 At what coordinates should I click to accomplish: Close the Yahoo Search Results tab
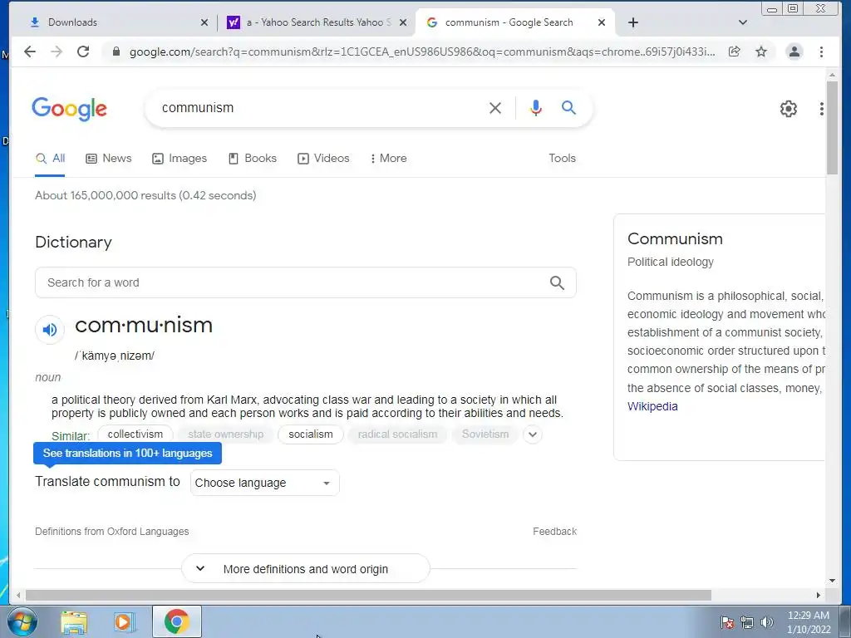point(403,22)
